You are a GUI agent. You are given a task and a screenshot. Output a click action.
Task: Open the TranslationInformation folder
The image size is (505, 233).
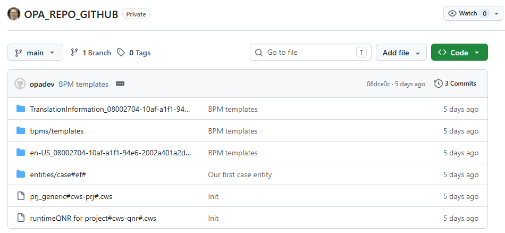point(110,109)
